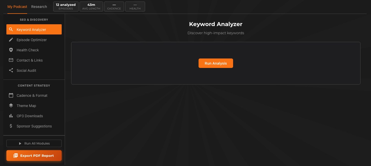This screenshot has width=371, height=166.
Task: Open the Social Audit module
Action: [x=34, y=70]
